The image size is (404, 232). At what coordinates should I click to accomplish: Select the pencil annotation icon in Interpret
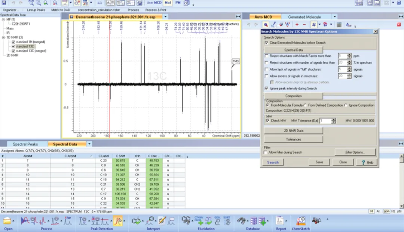[x=162, y=221]
